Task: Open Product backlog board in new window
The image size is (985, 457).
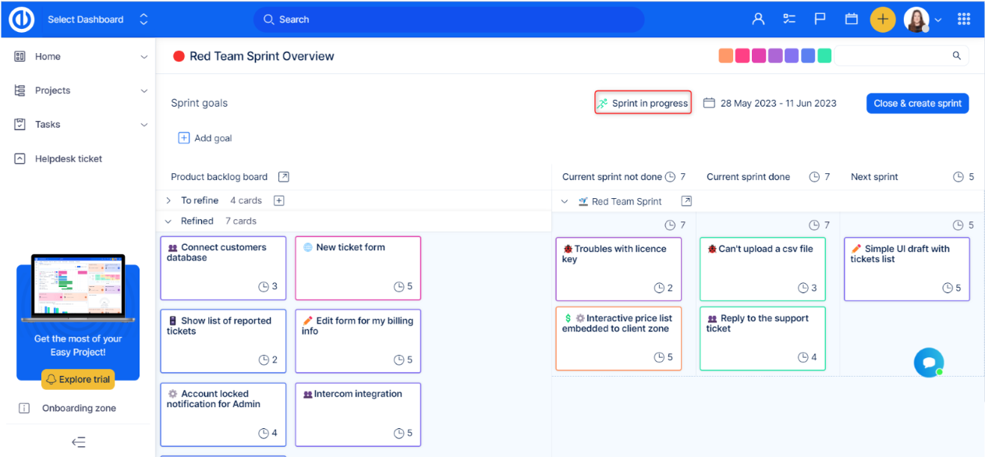Action: click(284, 177)
